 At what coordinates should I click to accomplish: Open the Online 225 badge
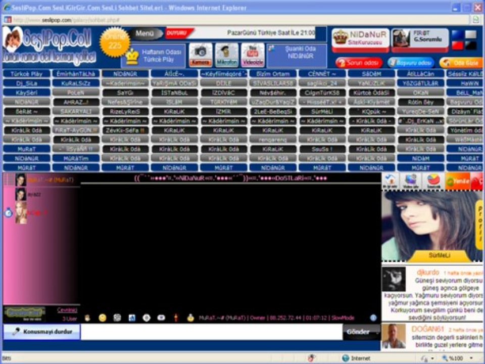tap(115, 42)
